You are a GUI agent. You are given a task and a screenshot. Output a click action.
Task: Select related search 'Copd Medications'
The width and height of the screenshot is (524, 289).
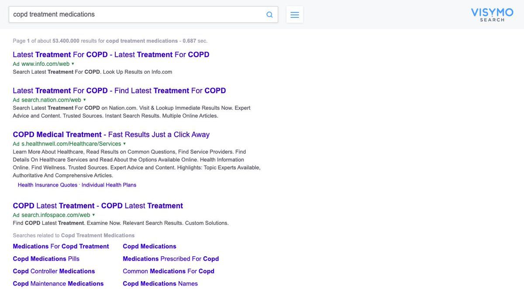[x=149, y=246]
